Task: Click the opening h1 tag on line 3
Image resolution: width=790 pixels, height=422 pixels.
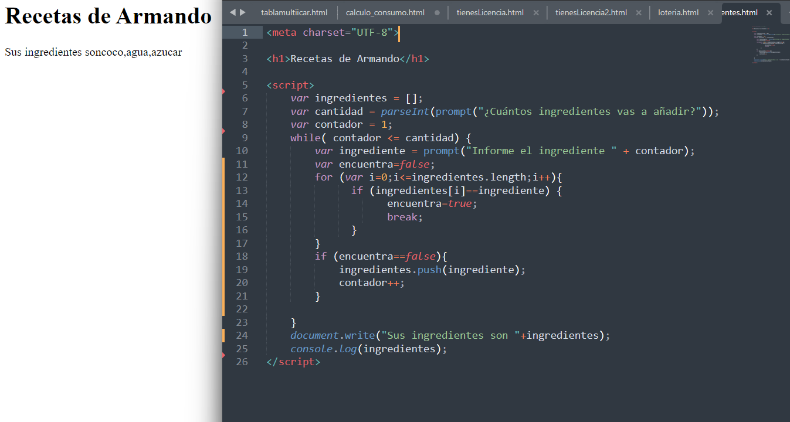Action: point(278,59)
